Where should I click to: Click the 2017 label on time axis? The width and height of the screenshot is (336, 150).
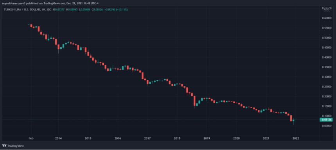point(147,138)
